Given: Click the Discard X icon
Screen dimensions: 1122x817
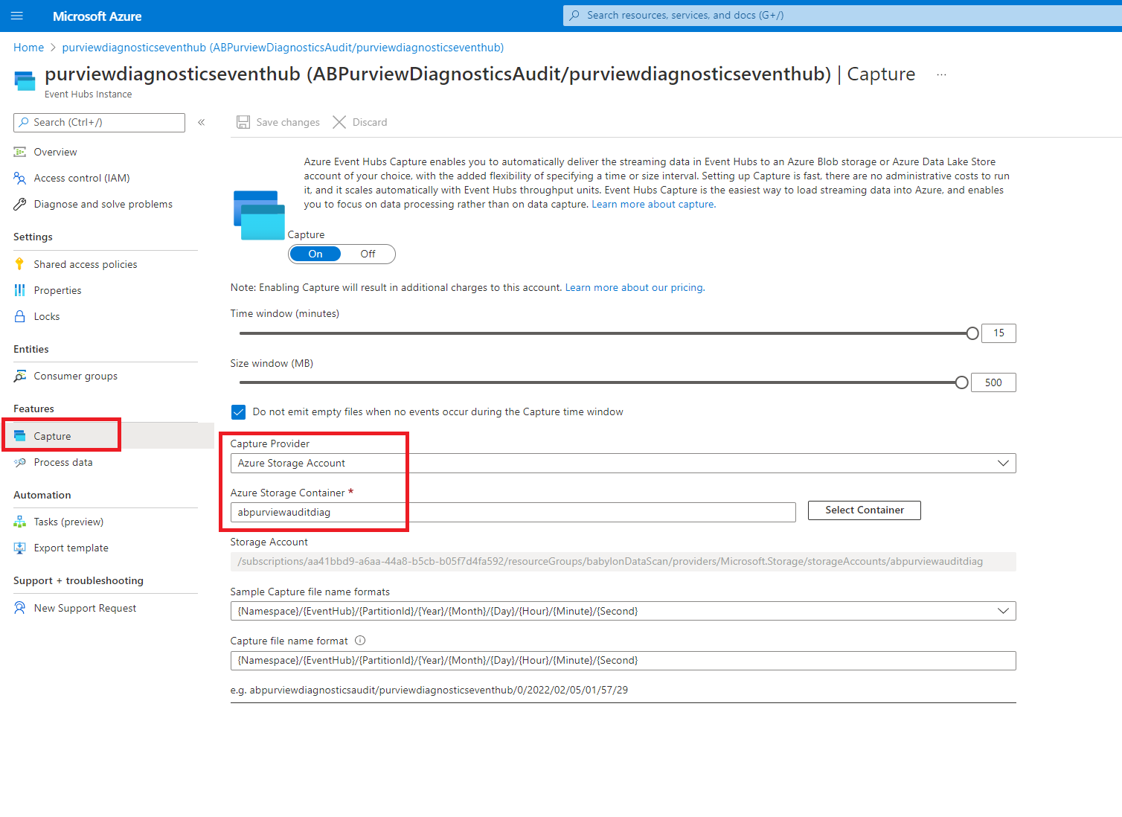Looking at the screenshot, I should [339, 122].
